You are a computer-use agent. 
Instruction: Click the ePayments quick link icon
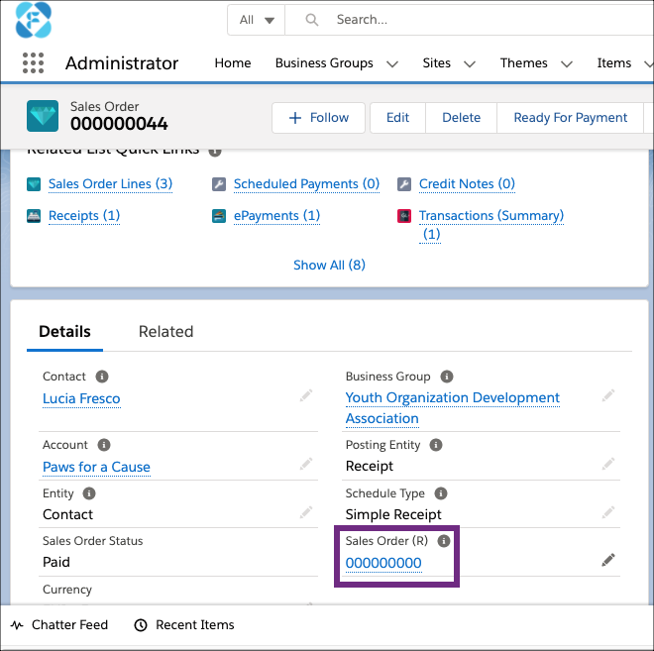click(x=219, y=216)
